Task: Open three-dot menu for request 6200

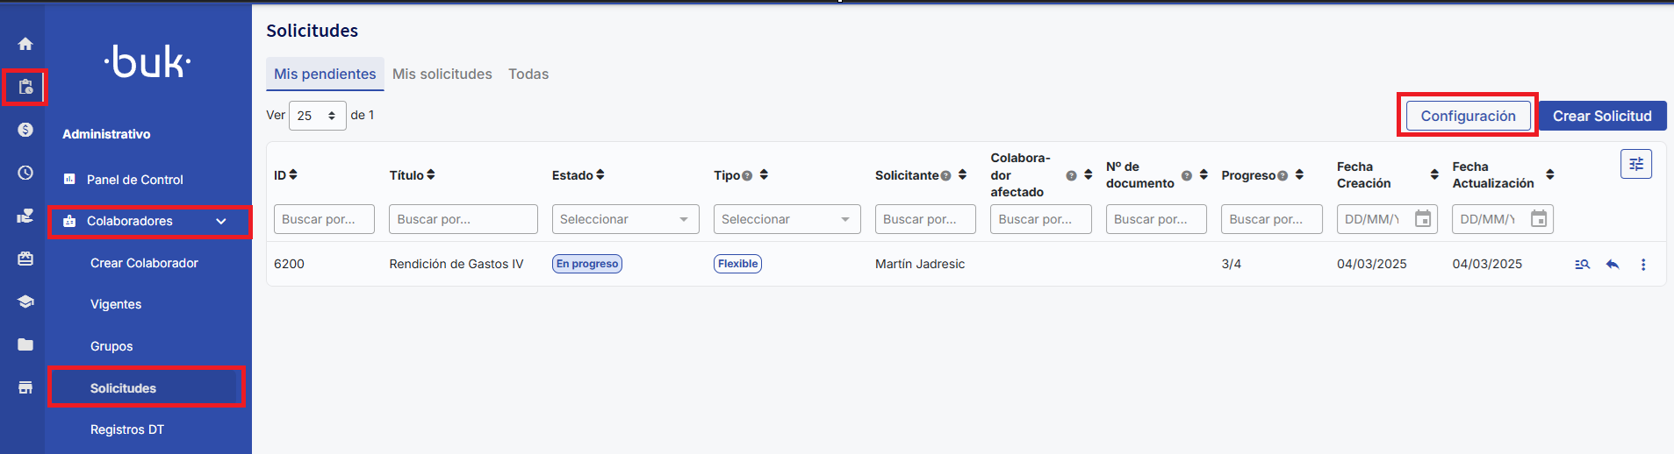Action: pyautogui.click(x=1643, y=264)
